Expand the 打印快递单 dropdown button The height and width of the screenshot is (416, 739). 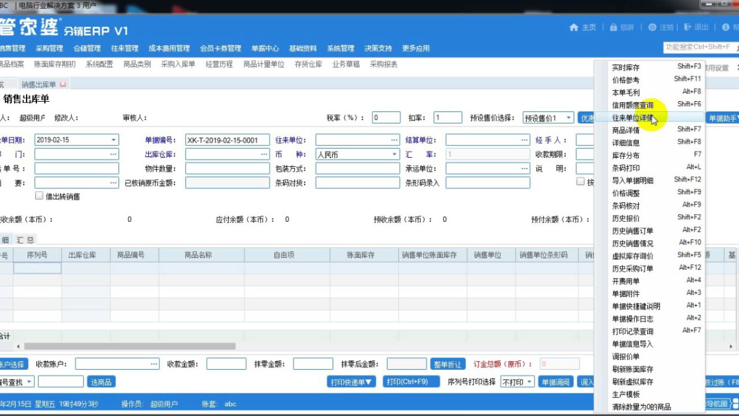(352, 382)
